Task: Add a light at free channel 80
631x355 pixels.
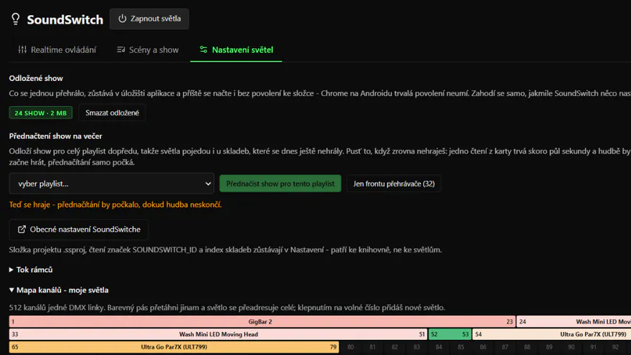Action: pos(351,347)
